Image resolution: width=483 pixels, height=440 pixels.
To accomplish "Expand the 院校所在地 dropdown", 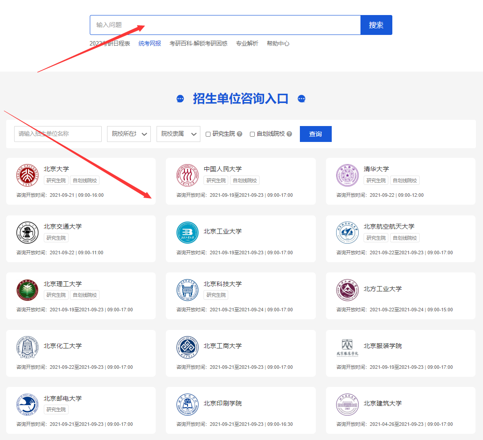I will click(x=129, y=134).
